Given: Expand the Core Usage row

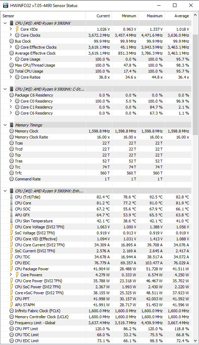Looking at the screenshot, I should coord(11,59).
